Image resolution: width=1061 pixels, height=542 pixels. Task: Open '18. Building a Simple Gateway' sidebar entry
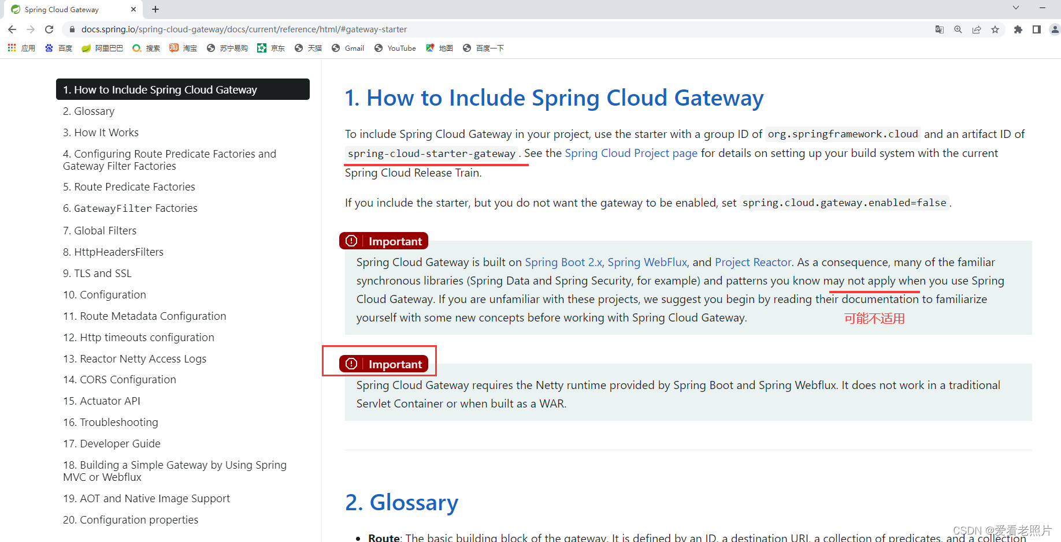(x=175, y=471)
